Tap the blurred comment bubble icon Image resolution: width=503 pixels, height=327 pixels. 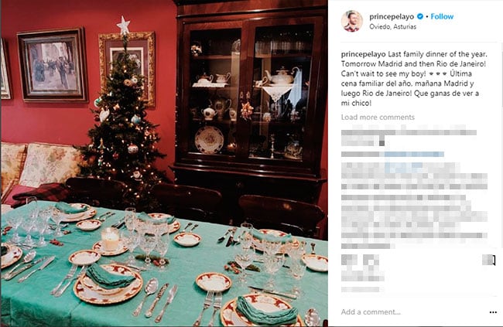(x=371, y=260)
